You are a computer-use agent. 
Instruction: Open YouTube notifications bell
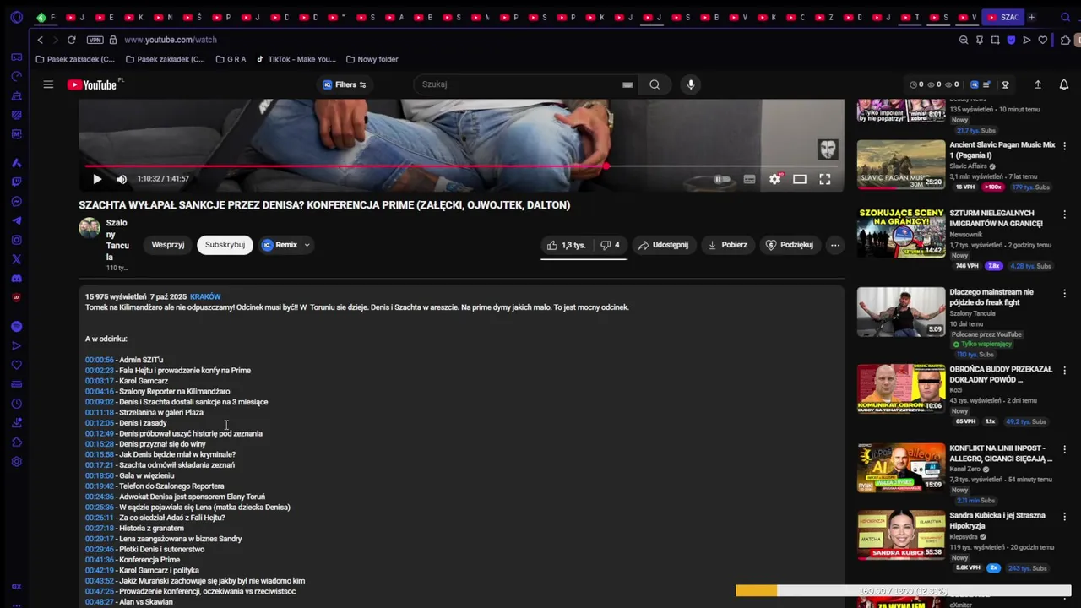[1064, 84]
